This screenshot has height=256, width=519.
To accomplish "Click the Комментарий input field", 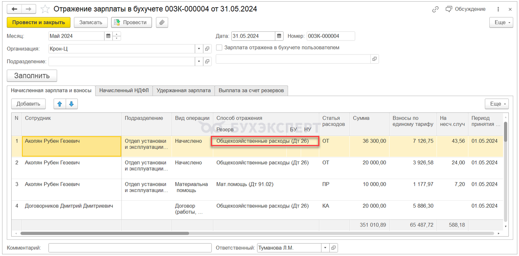I will (x=130, y=248).
